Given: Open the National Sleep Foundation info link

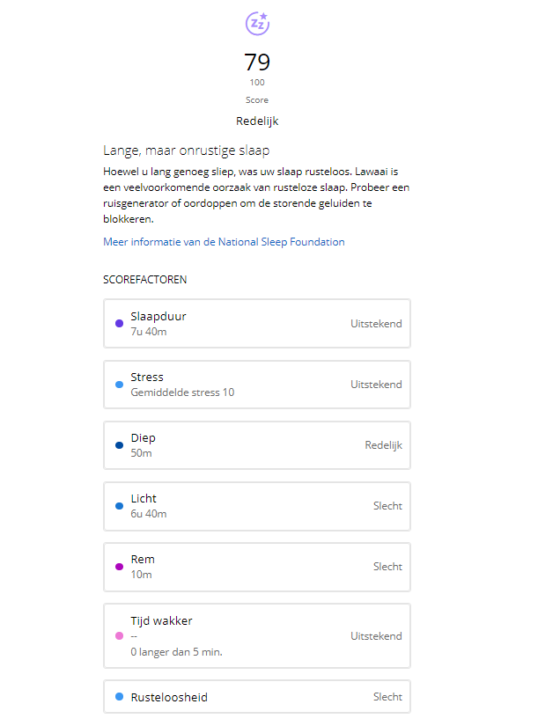Looking at the screenshot, I should click(x=224, y=242).
